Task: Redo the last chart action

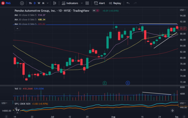Action: pos(135,3)
